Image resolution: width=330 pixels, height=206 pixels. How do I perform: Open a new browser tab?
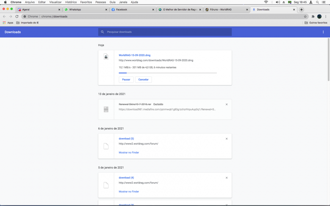click(x=301, y=10)
